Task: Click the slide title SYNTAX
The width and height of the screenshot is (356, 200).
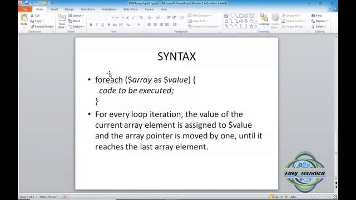Action: (177, 57)
